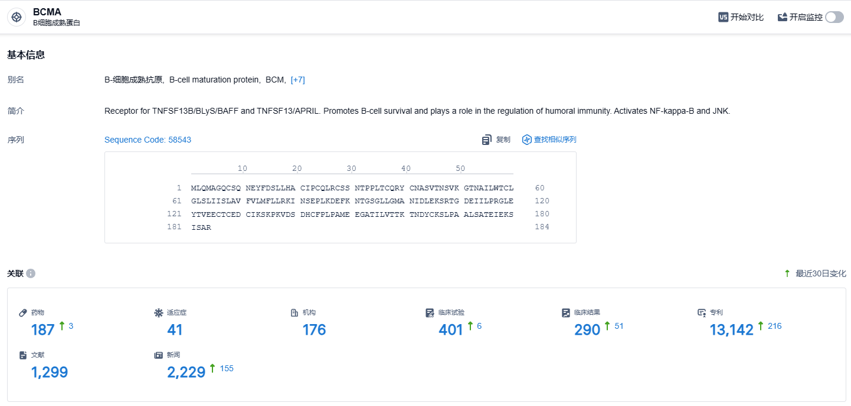851x406 pixels.
Task: Click the clinical trials icon
Action: pyautogui.click(x=430, y=312)
